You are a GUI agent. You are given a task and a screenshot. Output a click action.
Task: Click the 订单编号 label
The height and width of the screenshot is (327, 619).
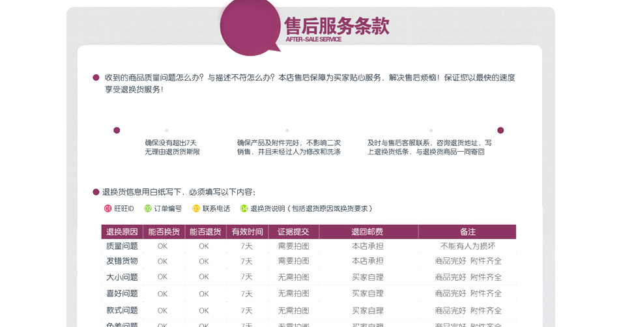click(167, 208)
